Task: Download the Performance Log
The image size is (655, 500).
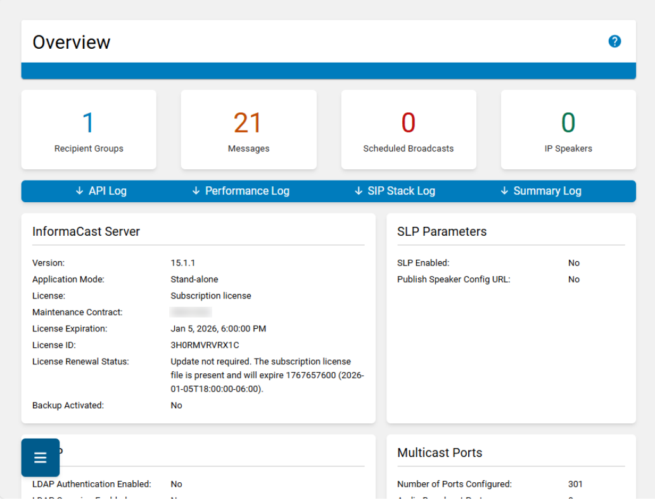Action: 241,191
